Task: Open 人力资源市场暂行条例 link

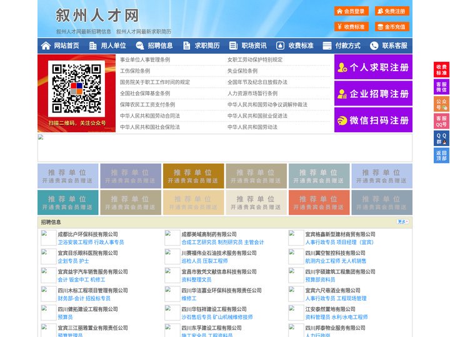Action: [x=252, y=93]
